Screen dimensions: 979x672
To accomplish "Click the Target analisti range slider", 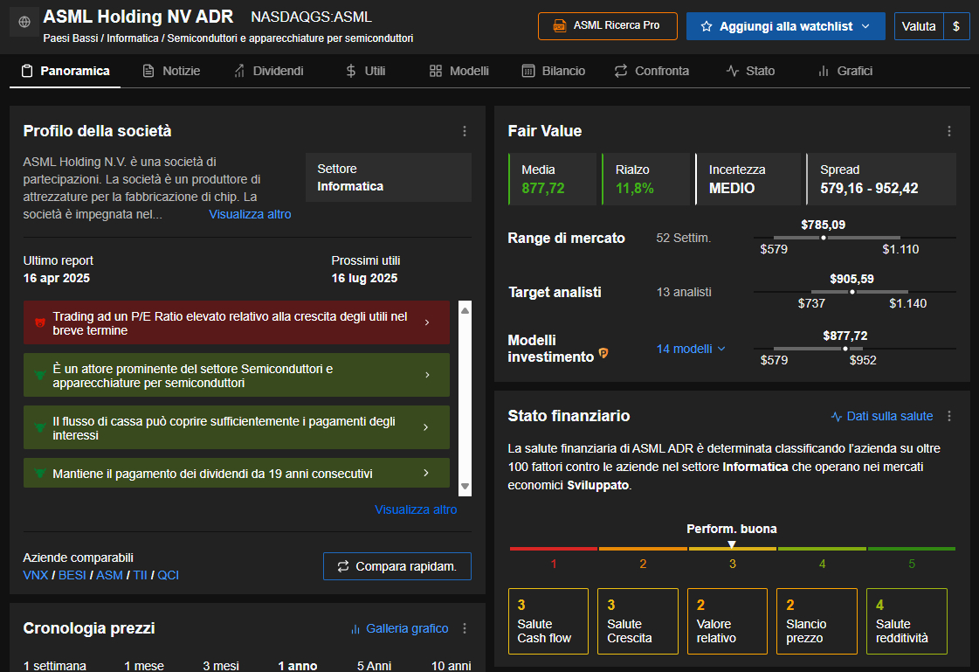I will click(855, 292).
